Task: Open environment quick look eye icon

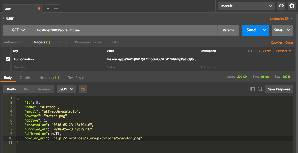Action: point(281,6)
